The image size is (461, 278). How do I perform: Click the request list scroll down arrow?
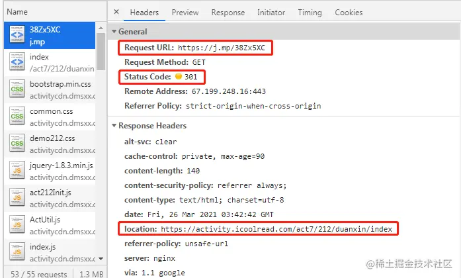(x=101, y=259)
